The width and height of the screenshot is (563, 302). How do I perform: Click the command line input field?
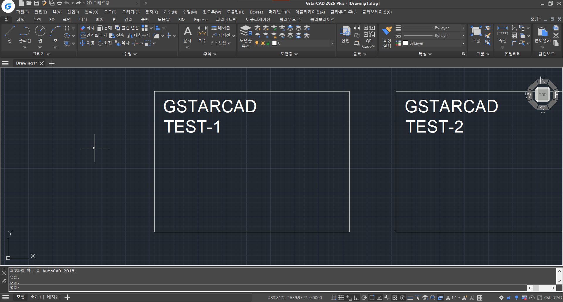pos(268,288)
